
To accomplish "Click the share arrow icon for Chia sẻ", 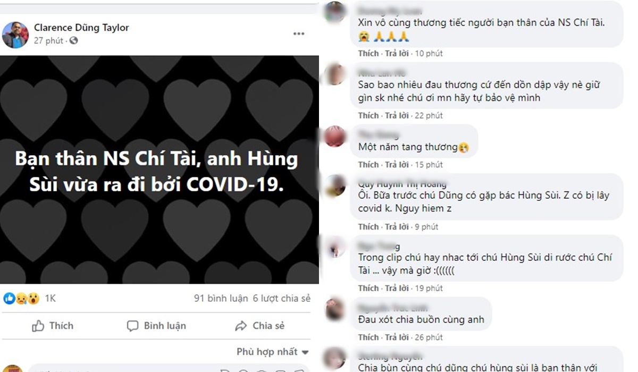I will pyautogui.click(x=241, y=326).
